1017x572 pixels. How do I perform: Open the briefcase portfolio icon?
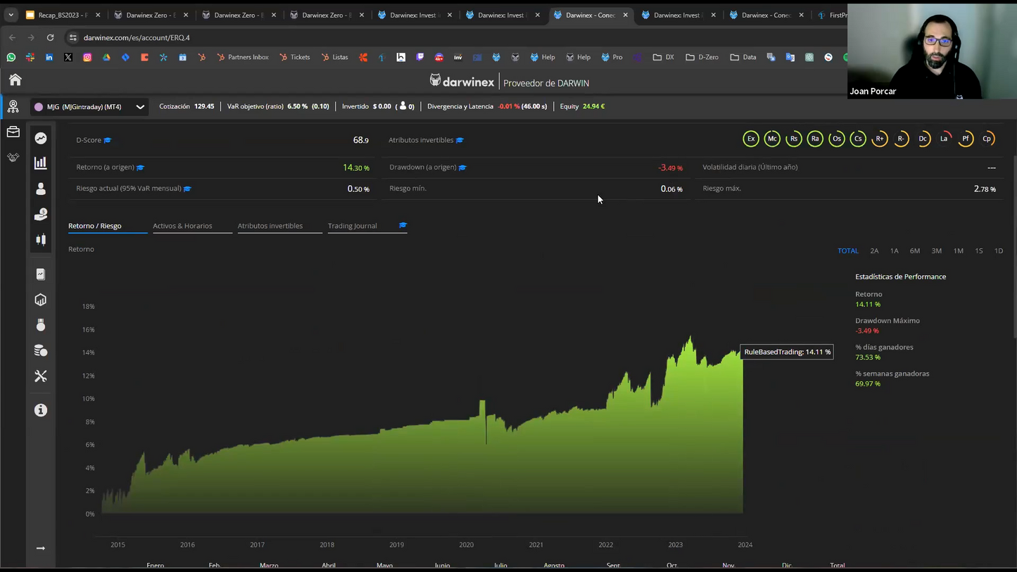(13, 132)
